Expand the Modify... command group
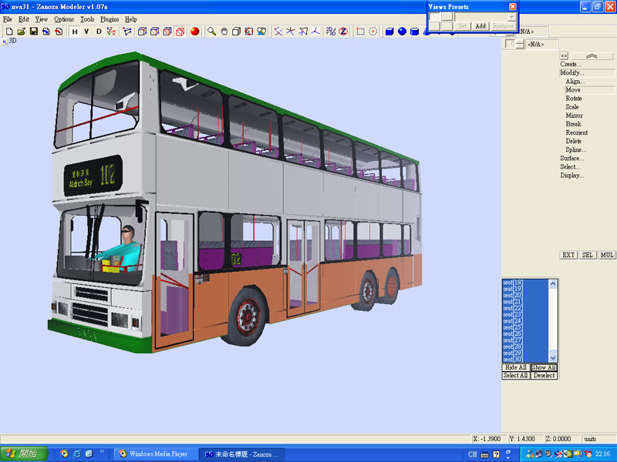 coord(571,72)
